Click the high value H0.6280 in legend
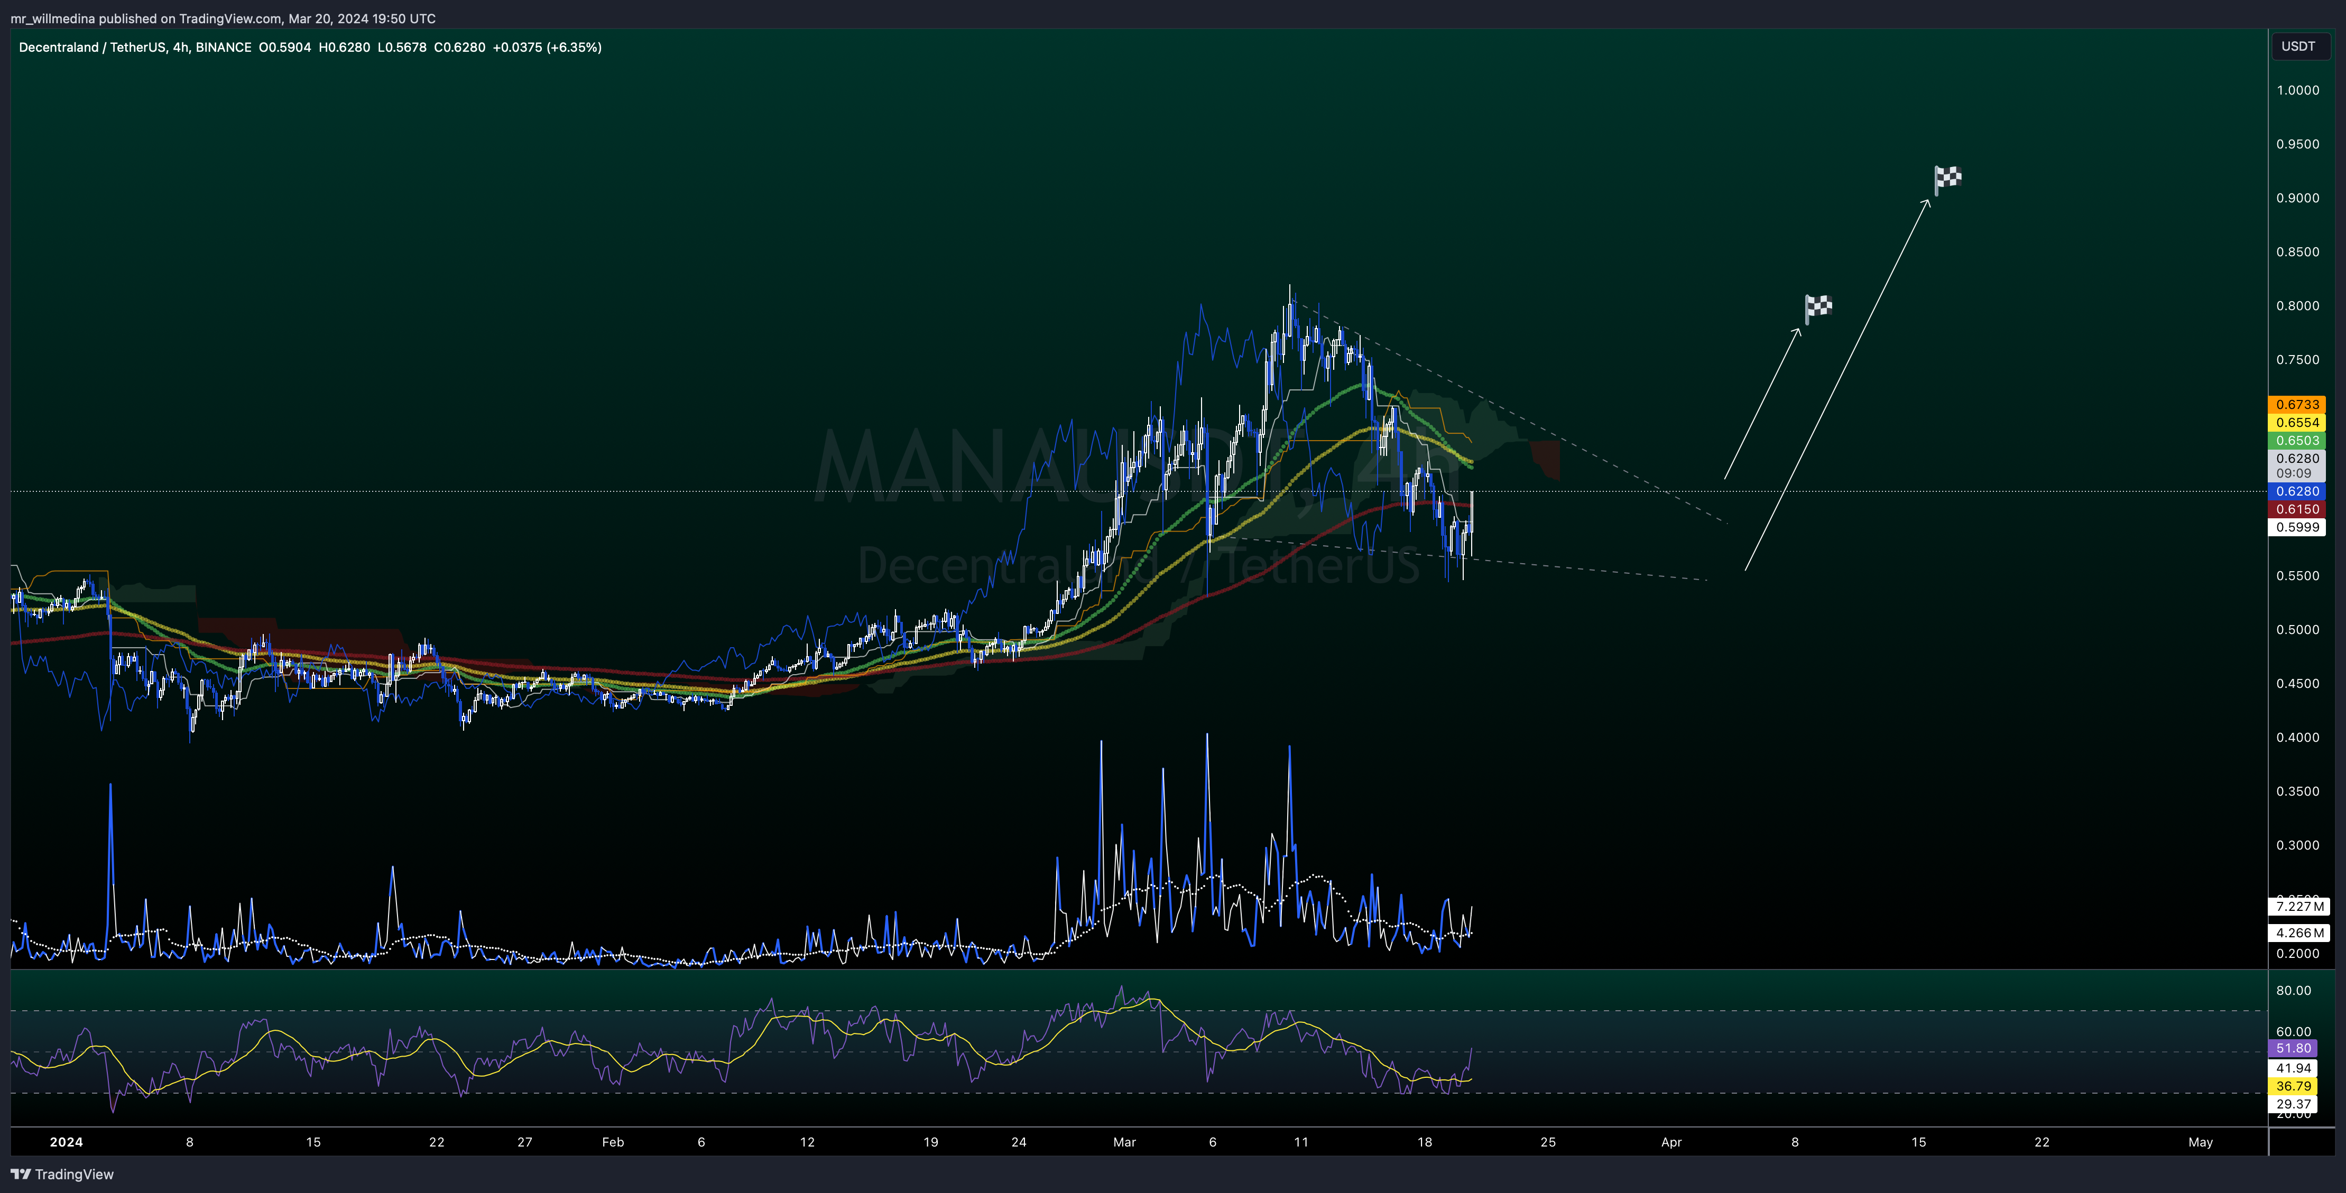Image resolution: width=2346 pixels, height=1193 pixels. pyautogui.click(x=344, y=48)
